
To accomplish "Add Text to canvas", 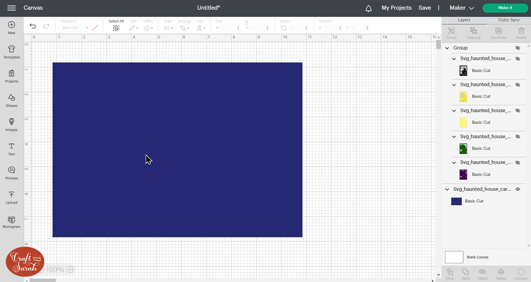I will point(12,149).
